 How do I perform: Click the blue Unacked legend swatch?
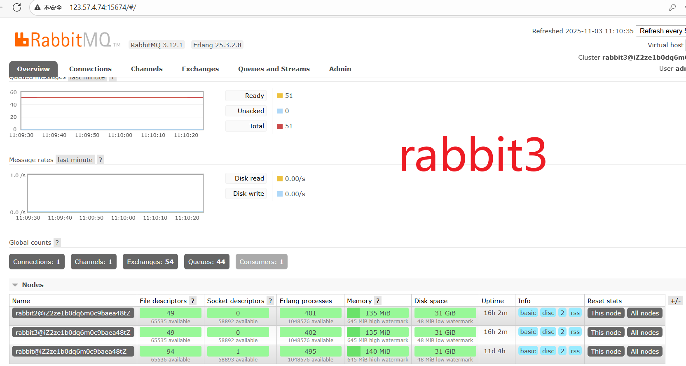click(280, 111)
